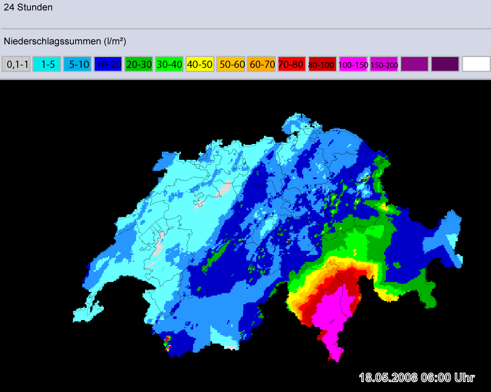Viewport: 491px width, 392px height.
Task: Click the 150-200 legend swatch
Action: tap(384, 64)
